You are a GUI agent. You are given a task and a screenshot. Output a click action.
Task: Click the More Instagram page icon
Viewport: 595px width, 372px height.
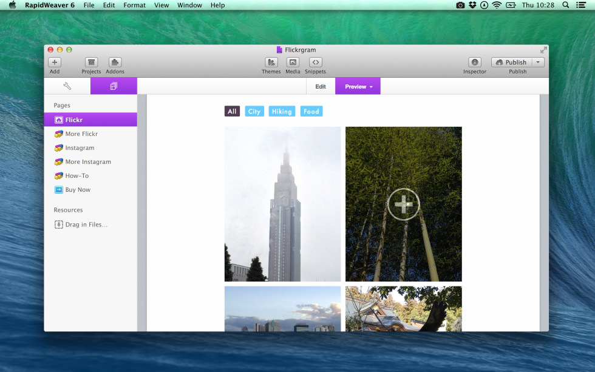[x=59, y=162]
